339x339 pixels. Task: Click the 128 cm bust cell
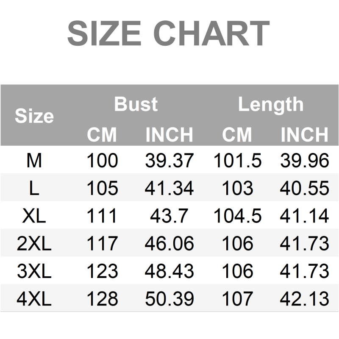pos(102,299)
